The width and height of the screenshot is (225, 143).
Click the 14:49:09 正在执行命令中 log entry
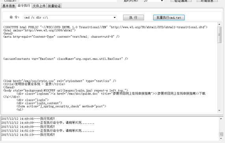(x=48, y=123)
